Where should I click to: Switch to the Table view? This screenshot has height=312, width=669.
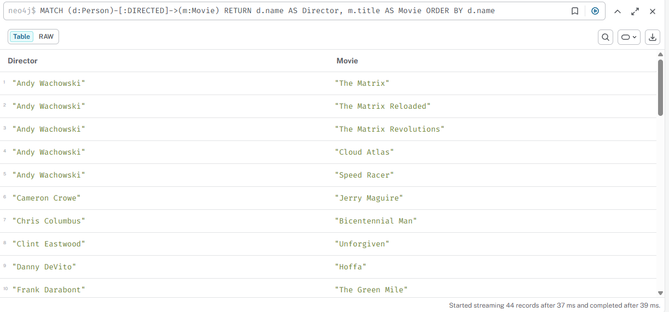pyautogui.click(x=22, y=37)
